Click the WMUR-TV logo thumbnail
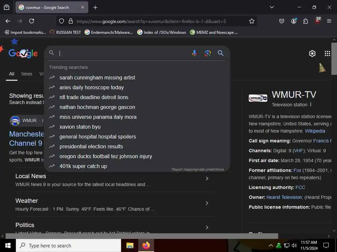The image size is (337, 252). click(x=258, y=98)
